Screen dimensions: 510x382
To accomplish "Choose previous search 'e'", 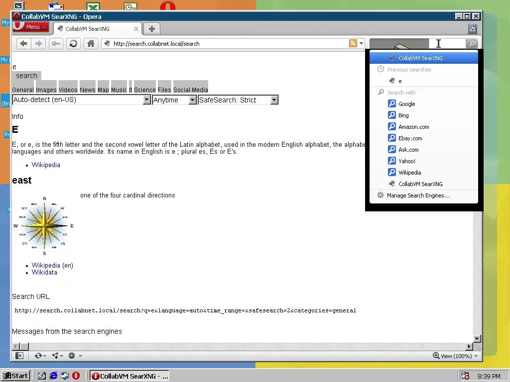I will (x=424, y=81).
